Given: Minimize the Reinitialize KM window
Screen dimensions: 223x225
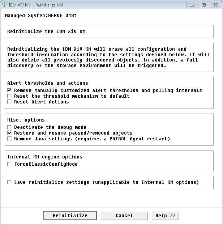Looking at the screenshot, I should pyautogui.click(x=192, y=5).
